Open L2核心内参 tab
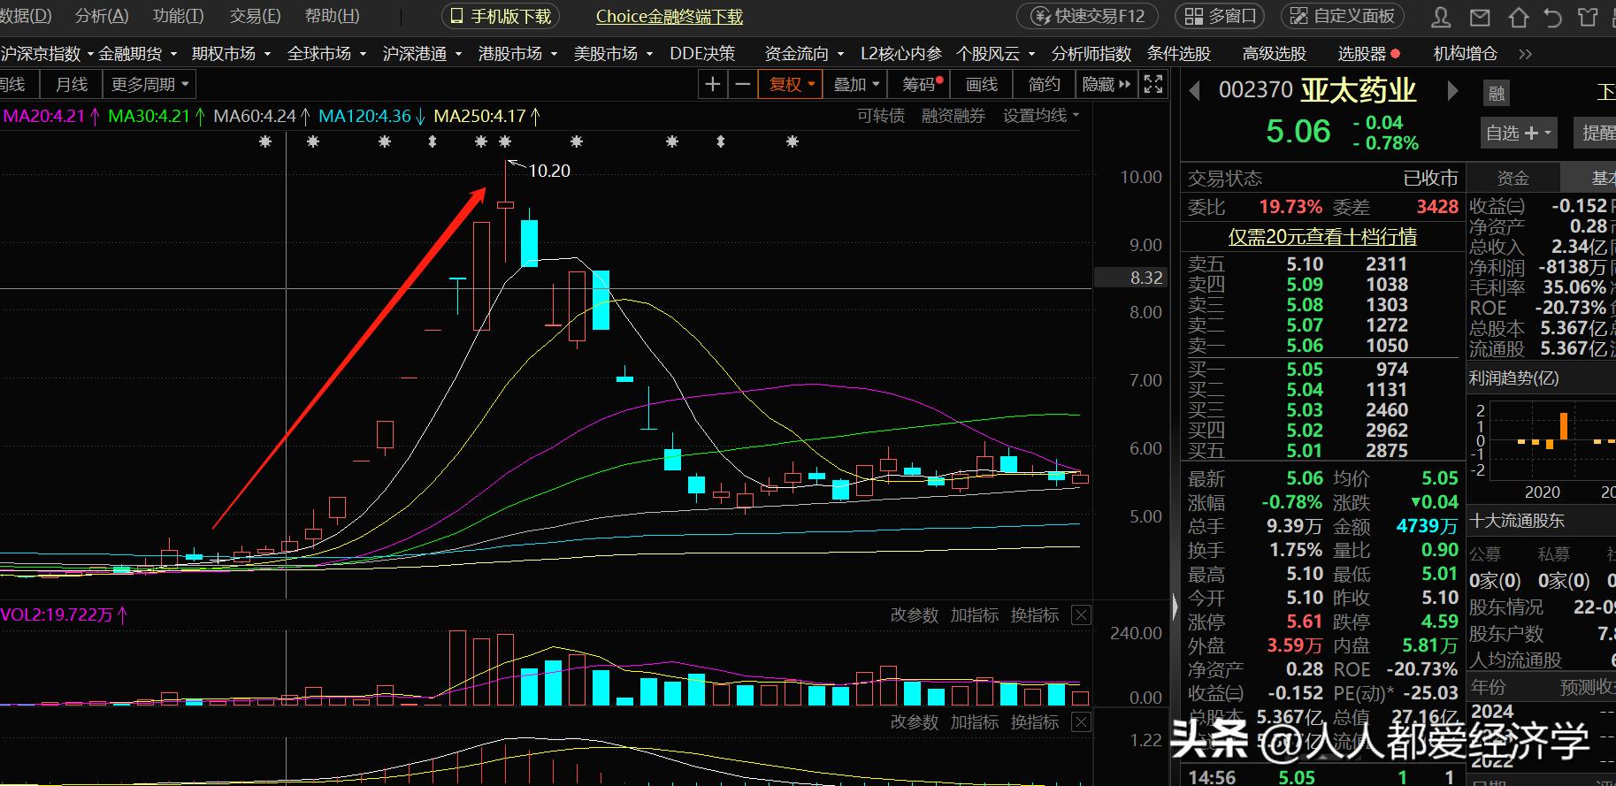This screenshot has height=786, width=1616. coord(900,54)
